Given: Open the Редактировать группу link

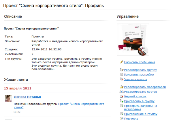Looking at the screenshot, I should [x=140, y=70].
